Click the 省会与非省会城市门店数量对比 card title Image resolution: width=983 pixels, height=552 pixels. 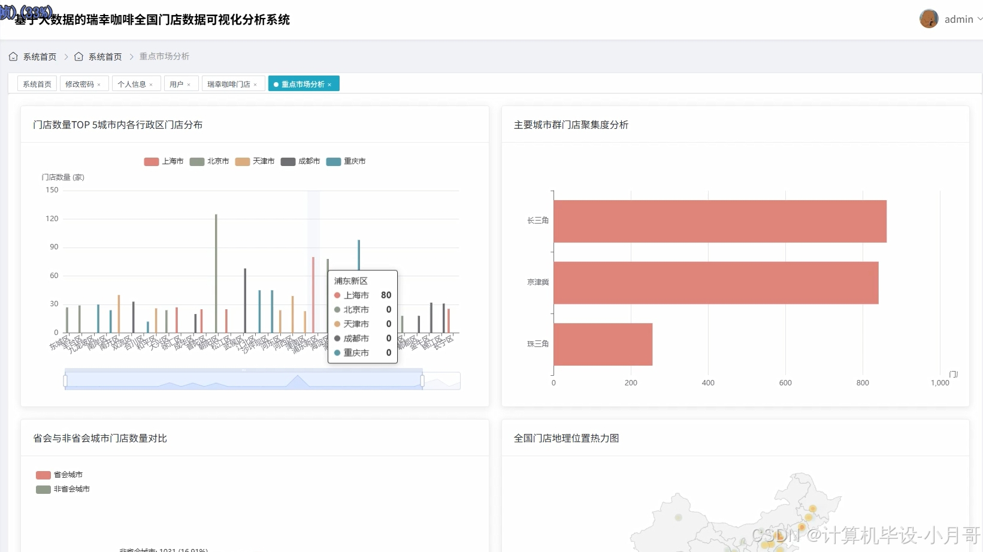tap(100, 438)
